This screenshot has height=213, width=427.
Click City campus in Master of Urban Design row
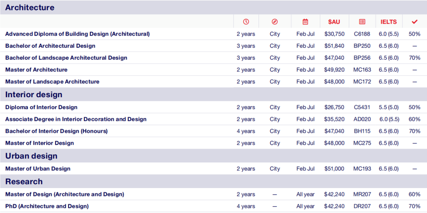[275, 169]
